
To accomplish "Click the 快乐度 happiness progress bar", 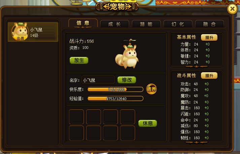I will [x=115, y=89].
